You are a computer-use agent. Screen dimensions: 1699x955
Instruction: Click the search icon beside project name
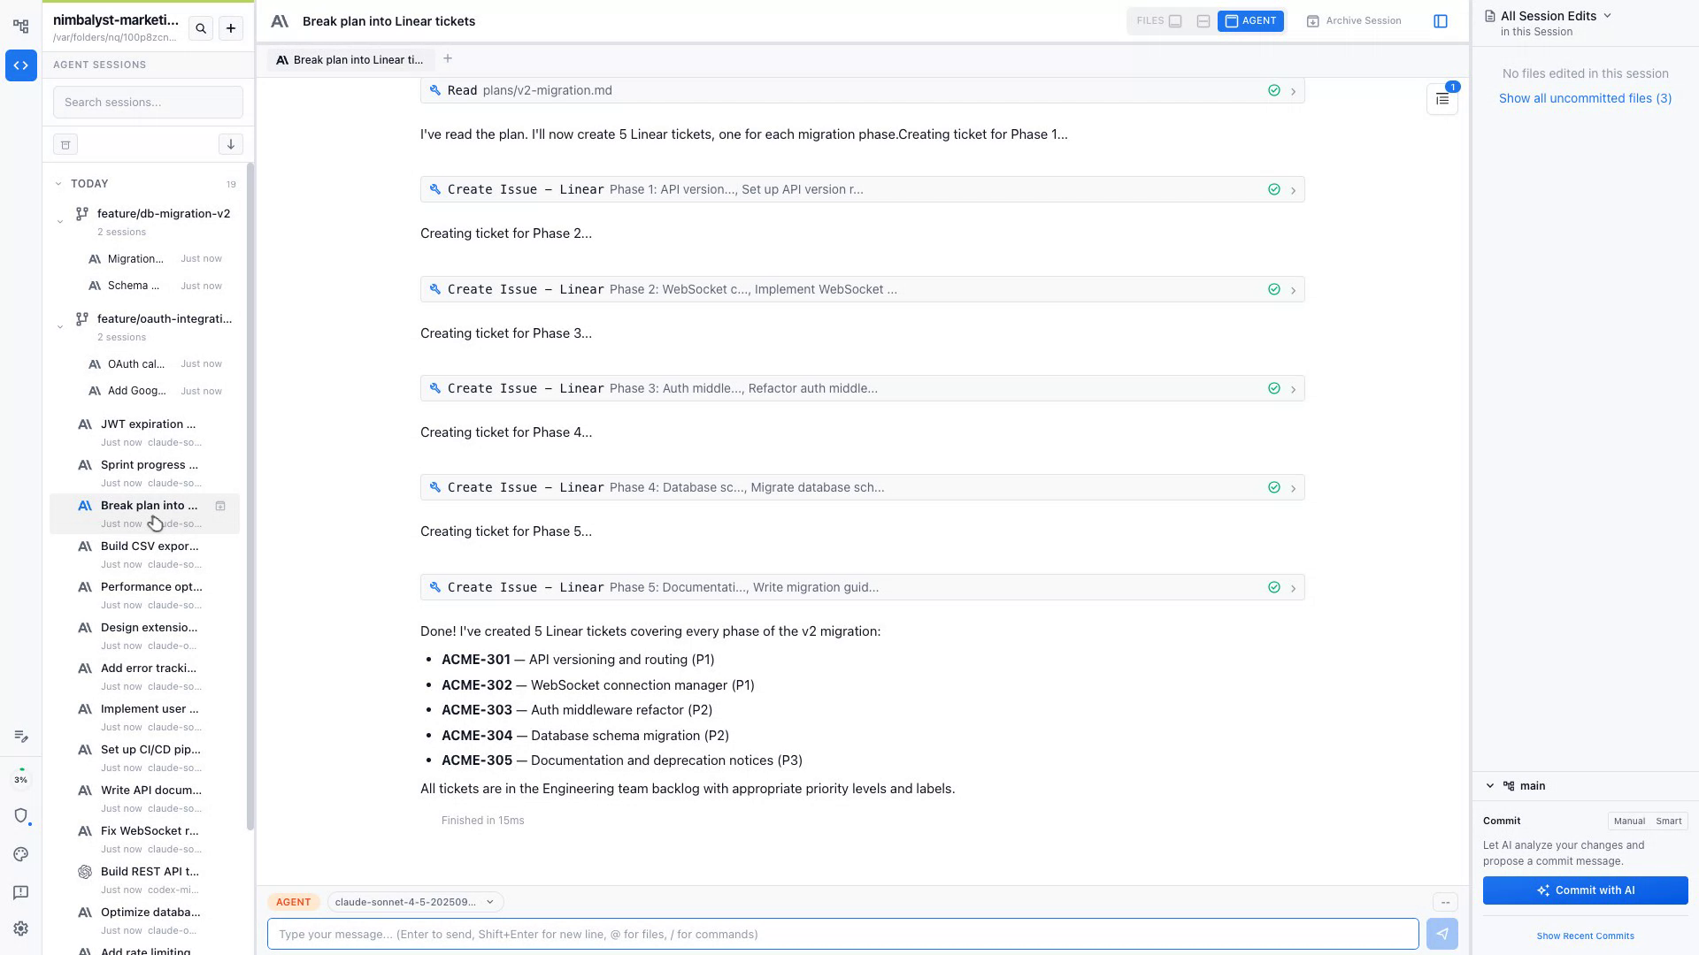point(201,28)
